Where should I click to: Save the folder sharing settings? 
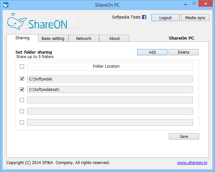tap(184, 137)
